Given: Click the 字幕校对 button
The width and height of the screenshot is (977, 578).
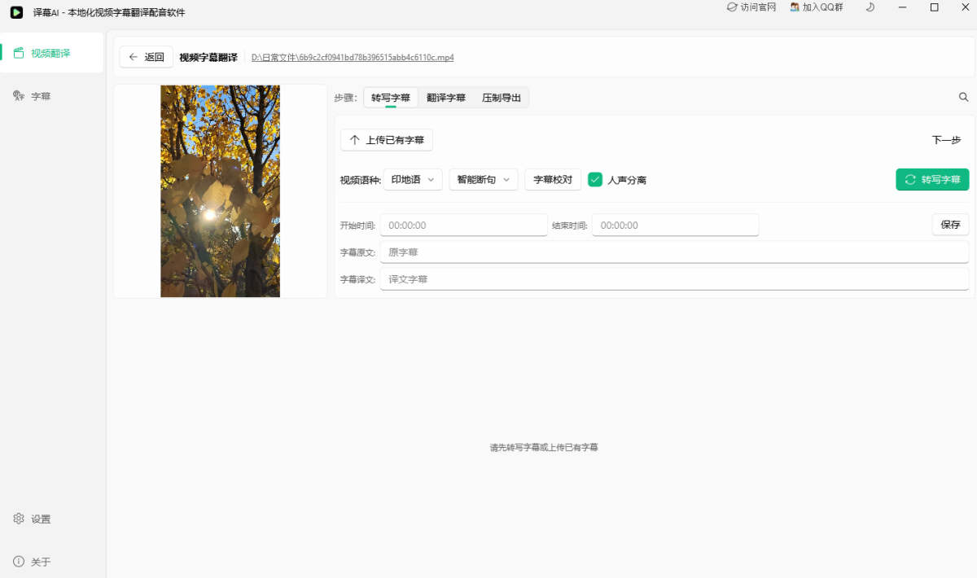Looking at the screenshot, I should coord(553,179).
